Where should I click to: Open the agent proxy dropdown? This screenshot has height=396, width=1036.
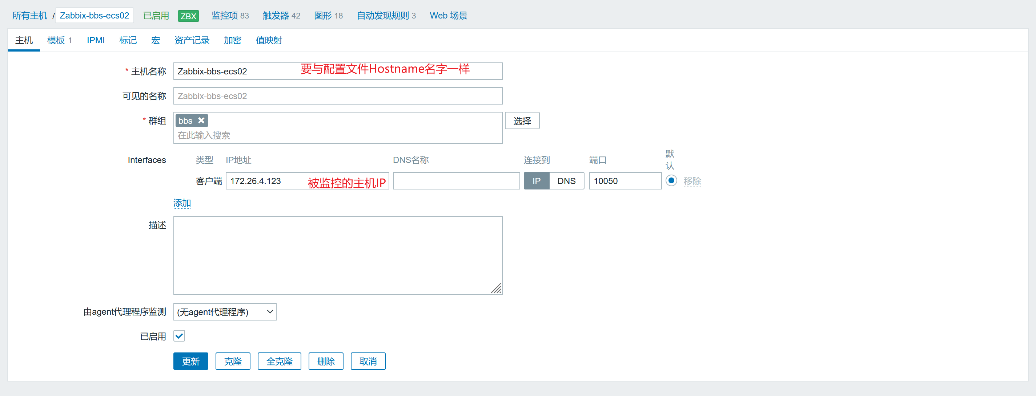click(x=225, y=312)
